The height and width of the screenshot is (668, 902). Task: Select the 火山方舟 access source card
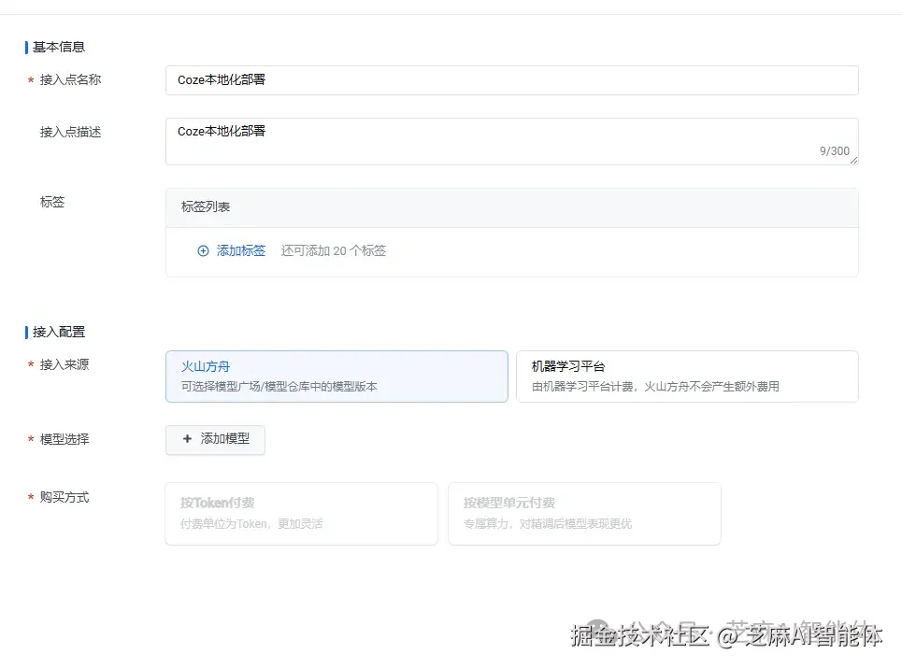(x=336, y=376)
